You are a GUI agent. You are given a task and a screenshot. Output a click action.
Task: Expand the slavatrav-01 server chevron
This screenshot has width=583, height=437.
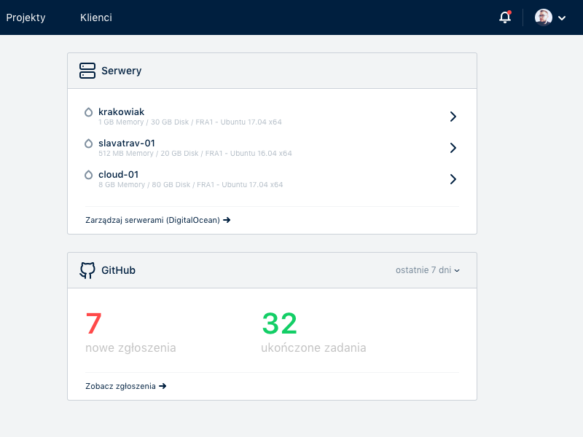453,148
